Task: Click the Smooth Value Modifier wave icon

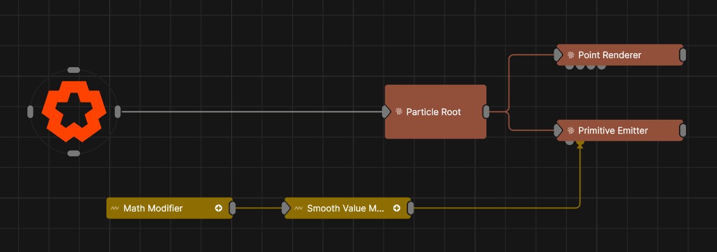Action: (298, 208)
